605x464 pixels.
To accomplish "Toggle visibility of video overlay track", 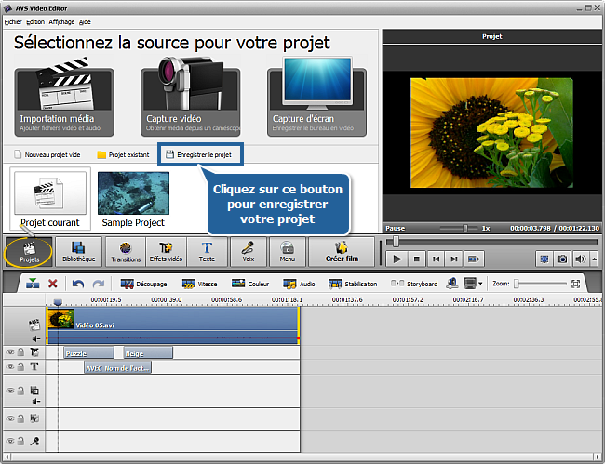I will tap(10, 391).
